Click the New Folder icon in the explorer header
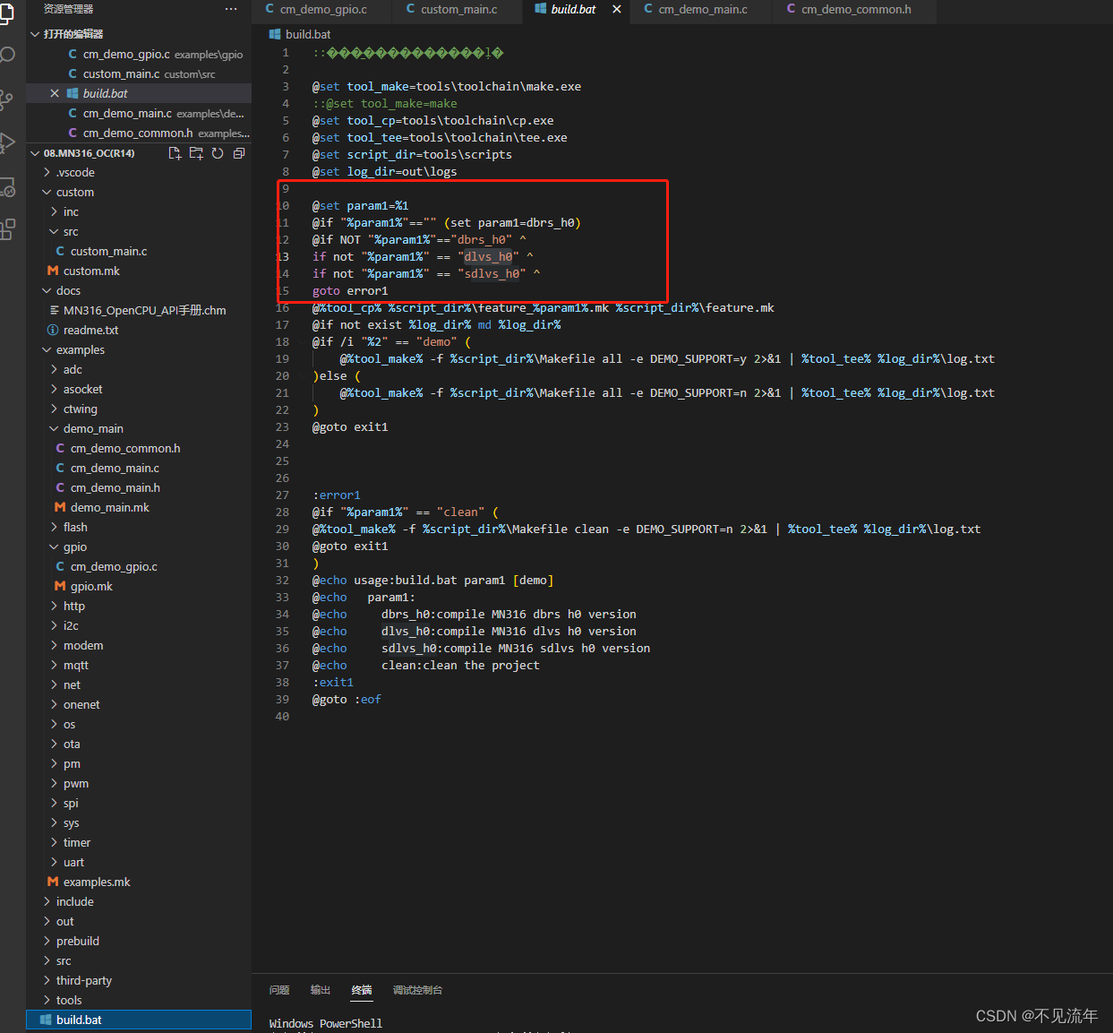Image resolution: width=1113 pixels, height=1033 pixels. click(196, 153)
